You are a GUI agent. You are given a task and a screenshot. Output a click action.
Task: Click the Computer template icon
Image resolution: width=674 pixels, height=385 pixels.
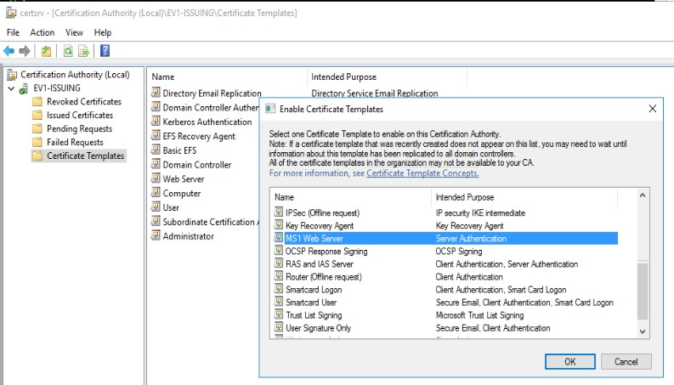click(x=156, y=192)
